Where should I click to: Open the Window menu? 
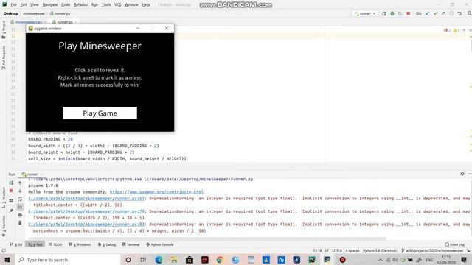click(131, 5)
